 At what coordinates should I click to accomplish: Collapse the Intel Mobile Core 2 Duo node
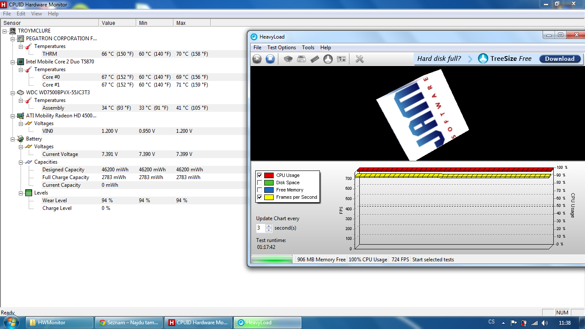[x=12, y=62]
